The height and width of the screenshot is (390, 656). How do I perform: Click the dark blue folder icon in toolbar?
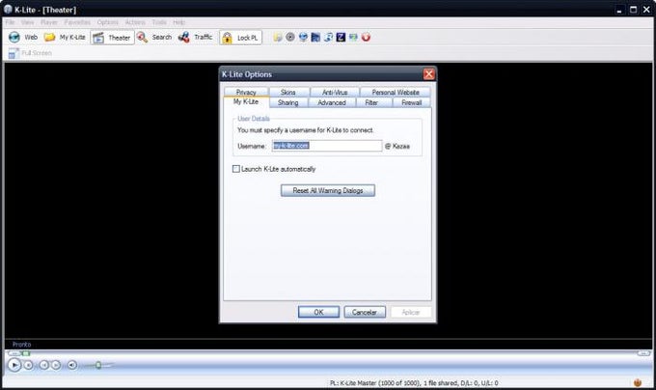click(315, 38)
